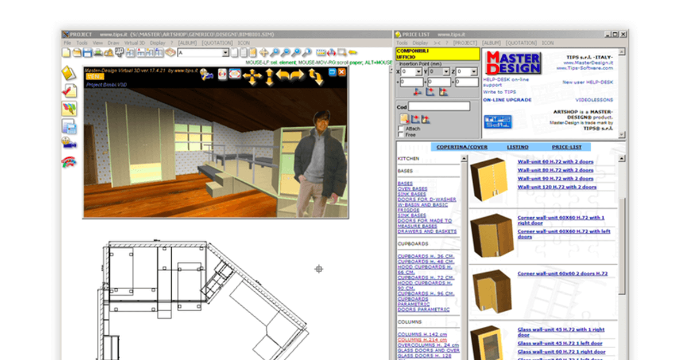Enable the Attach checkbox
Viewport: 689px width, 360px height.
(x=401, y=128)
